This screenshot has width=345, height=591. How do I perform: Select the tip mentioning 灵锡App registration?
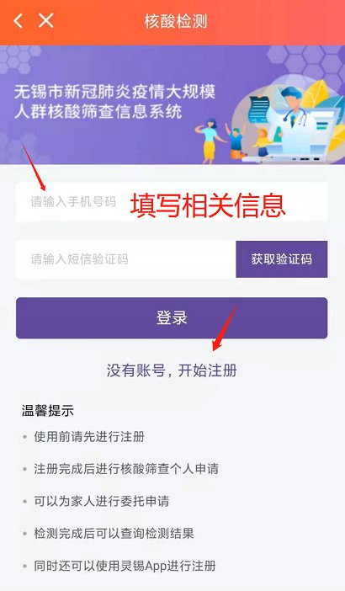tap(125, 566)
